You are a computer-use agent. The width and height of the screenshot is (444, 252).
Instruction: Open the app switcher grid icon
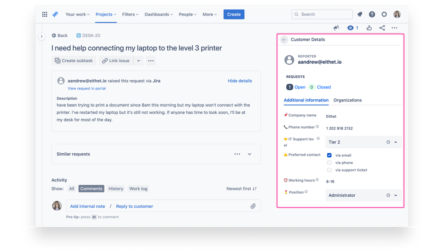[44, 14]
